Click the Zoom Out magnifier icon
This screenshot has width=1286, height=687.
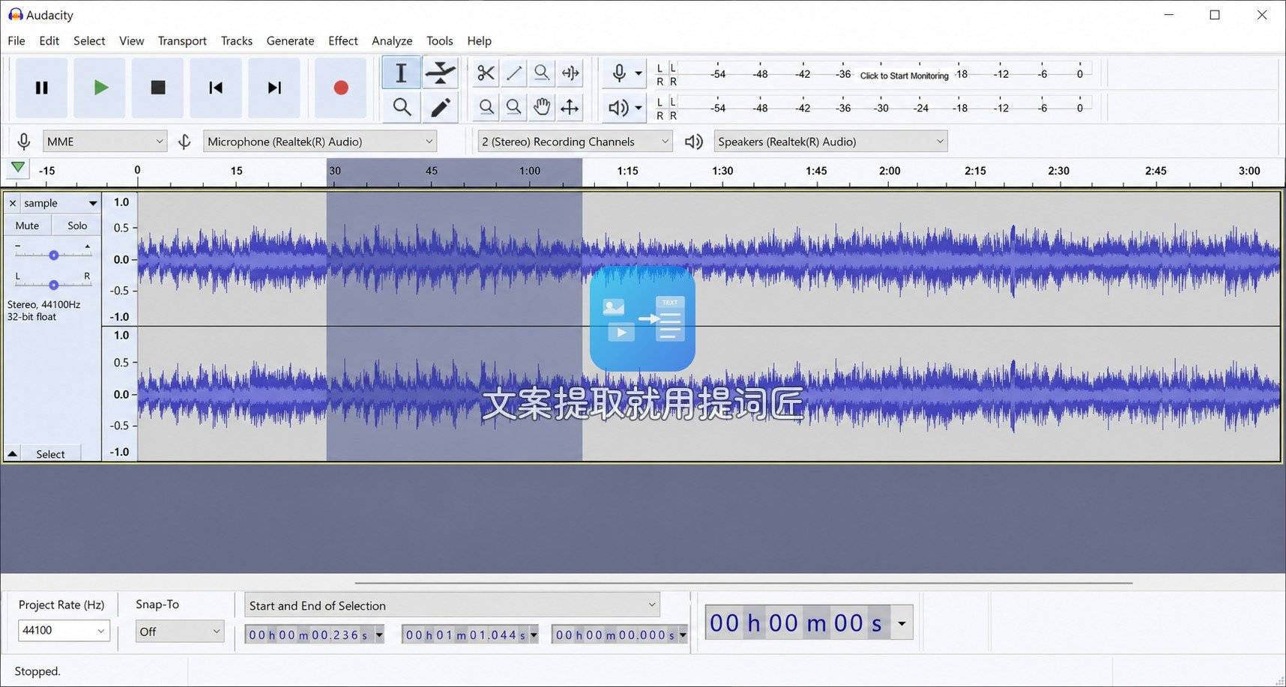click(x=514, y=107)
